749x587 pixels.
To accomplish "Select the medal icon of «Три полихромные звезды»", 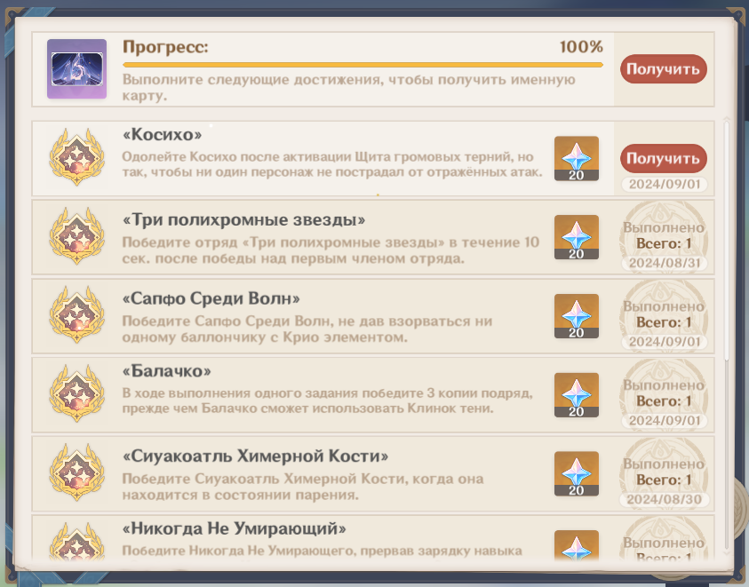I will click(x=77, y=237).
